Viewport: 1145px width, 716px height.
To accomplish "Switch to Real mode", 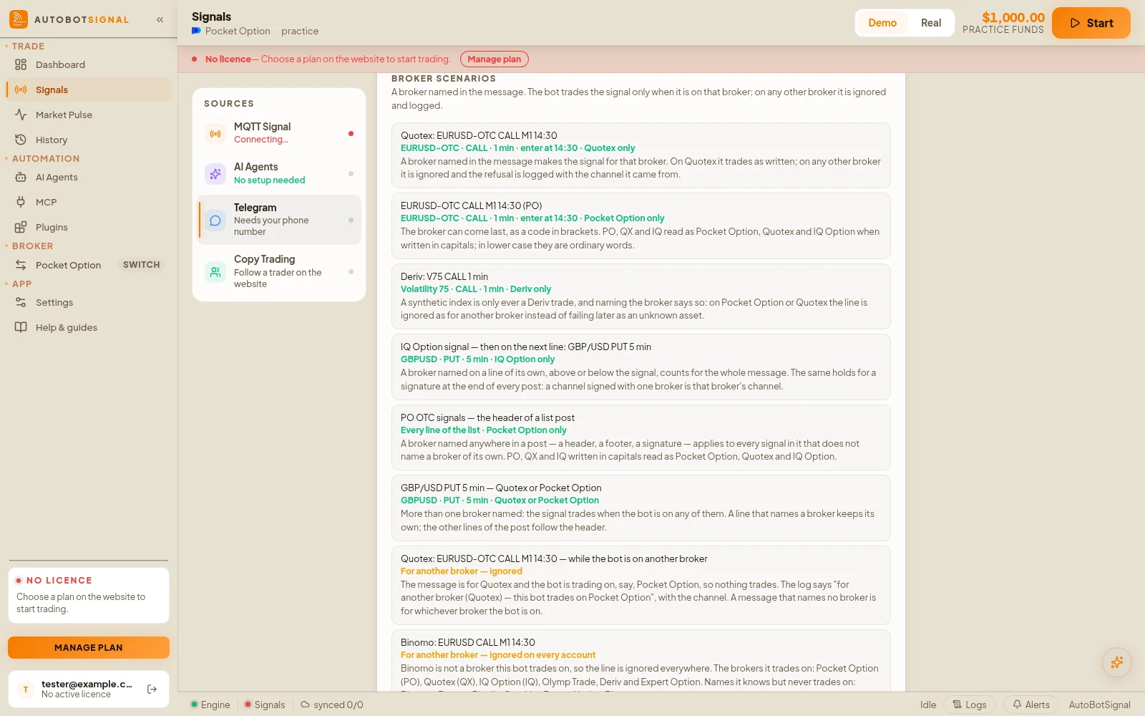I will pos(931,23).
